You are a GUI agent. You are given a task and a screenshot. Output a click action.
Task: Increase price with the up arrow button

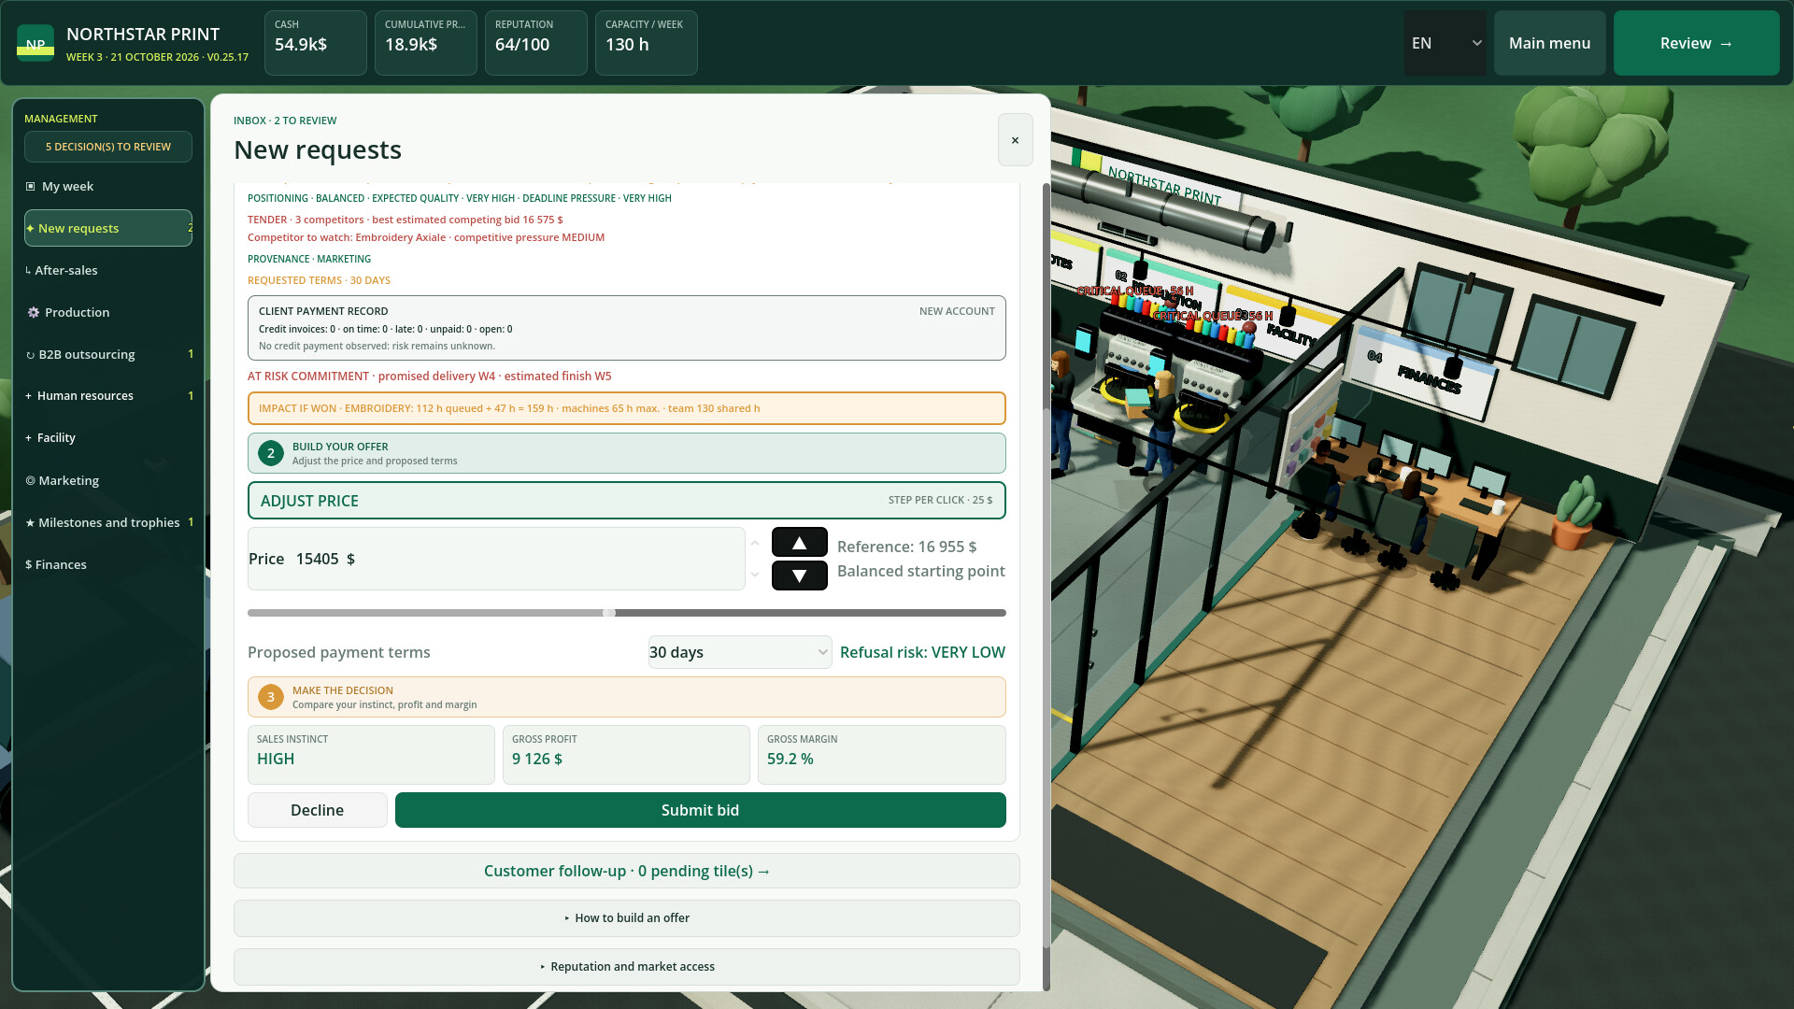(x=799, y=542)
